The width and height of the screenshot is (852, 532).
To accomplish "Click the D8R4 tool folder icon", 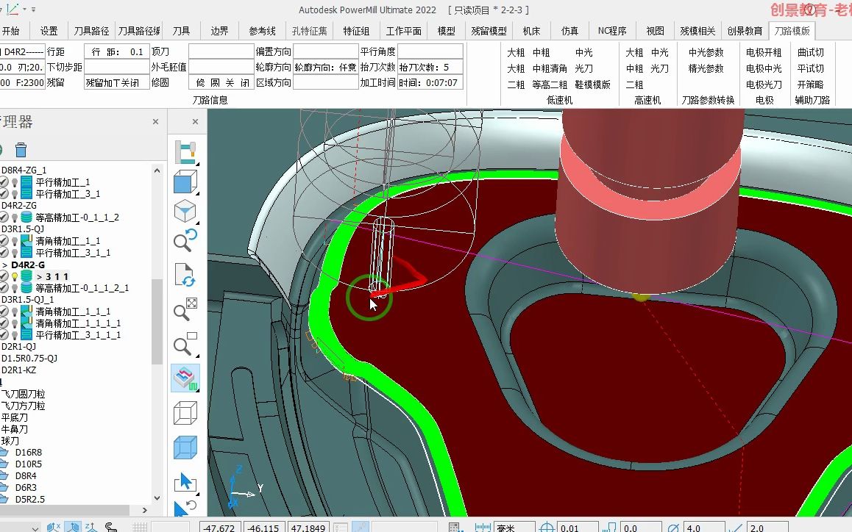I will click(4, 476).
